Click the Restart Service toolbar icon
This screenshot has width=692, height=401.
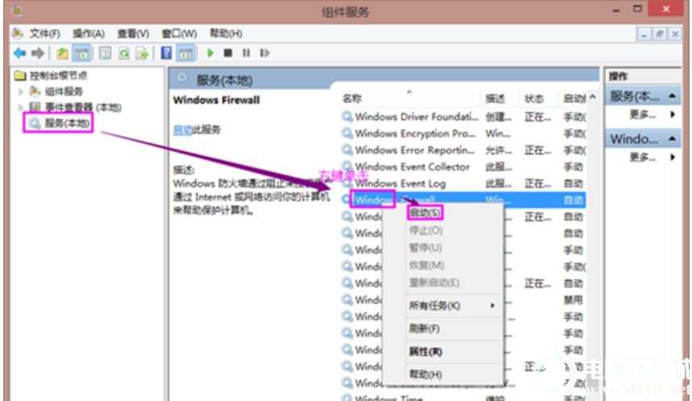(265, 53)
